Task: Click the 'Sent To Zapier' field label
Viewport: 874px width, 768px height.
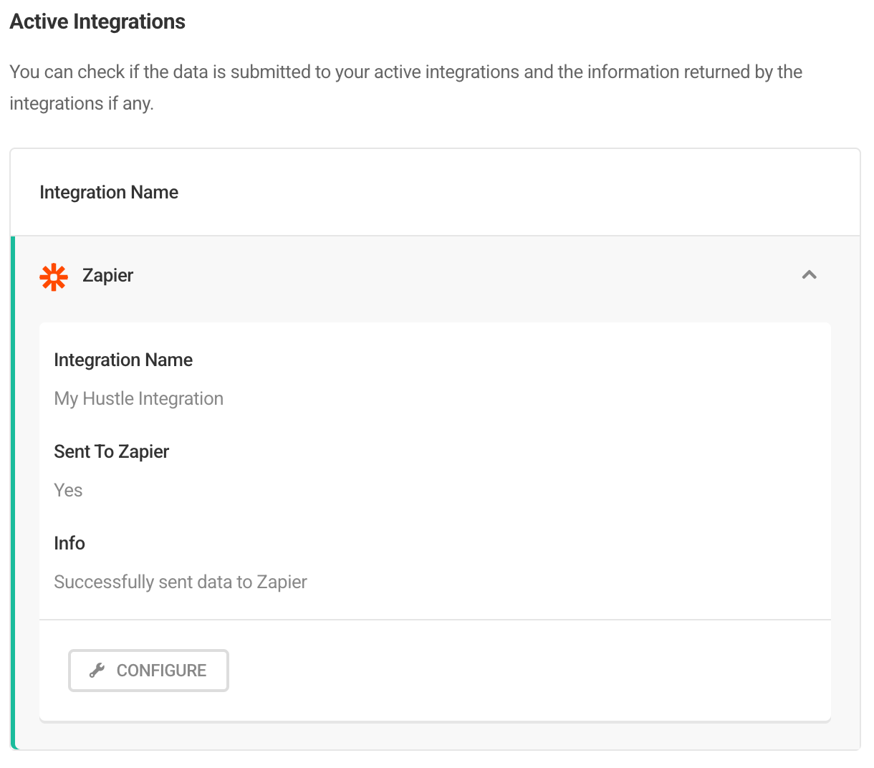Action: (112, 451)
